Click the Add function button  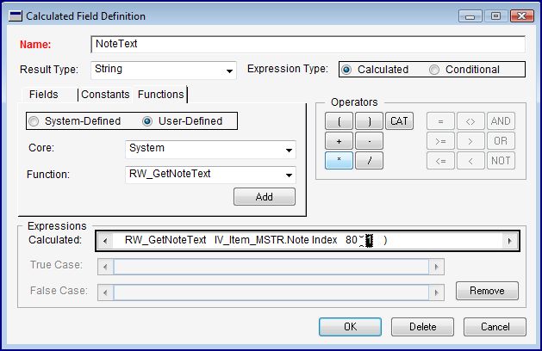[265, 197]
